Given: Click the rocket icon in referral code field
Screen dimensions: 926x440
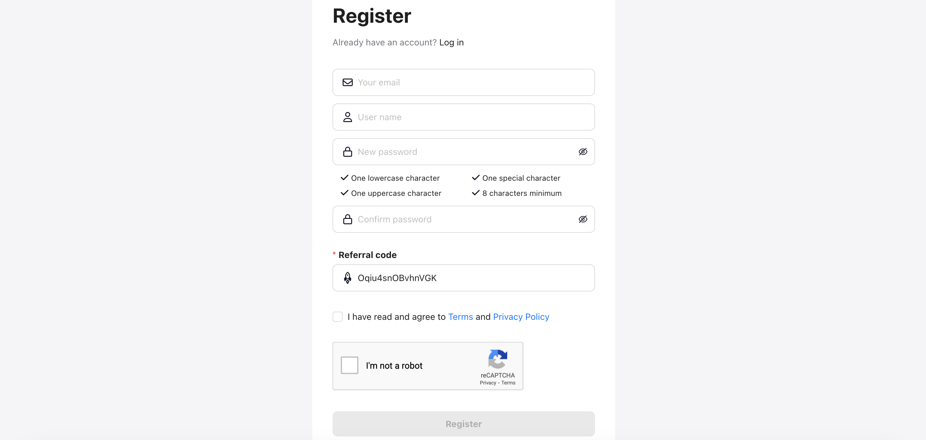Looking at the screenshot, I should (347, 278).
